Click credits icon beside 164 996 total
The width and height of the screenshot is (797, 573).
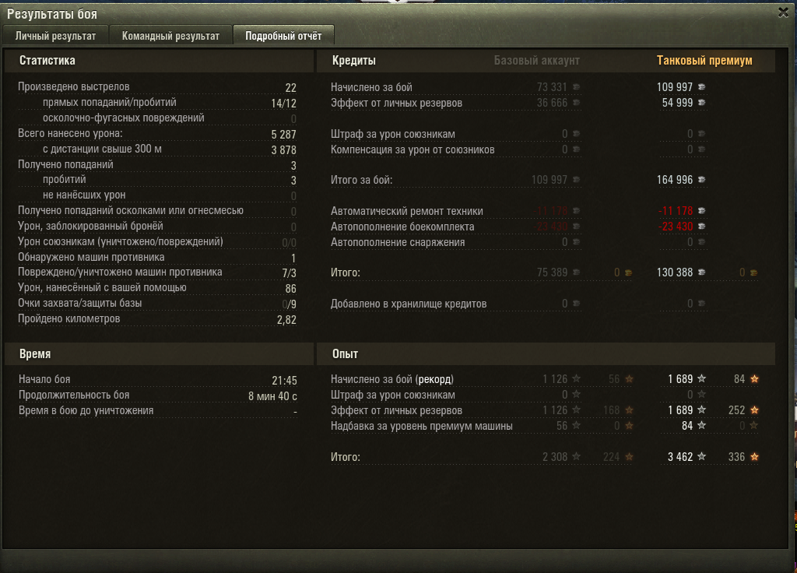(701, 180)
